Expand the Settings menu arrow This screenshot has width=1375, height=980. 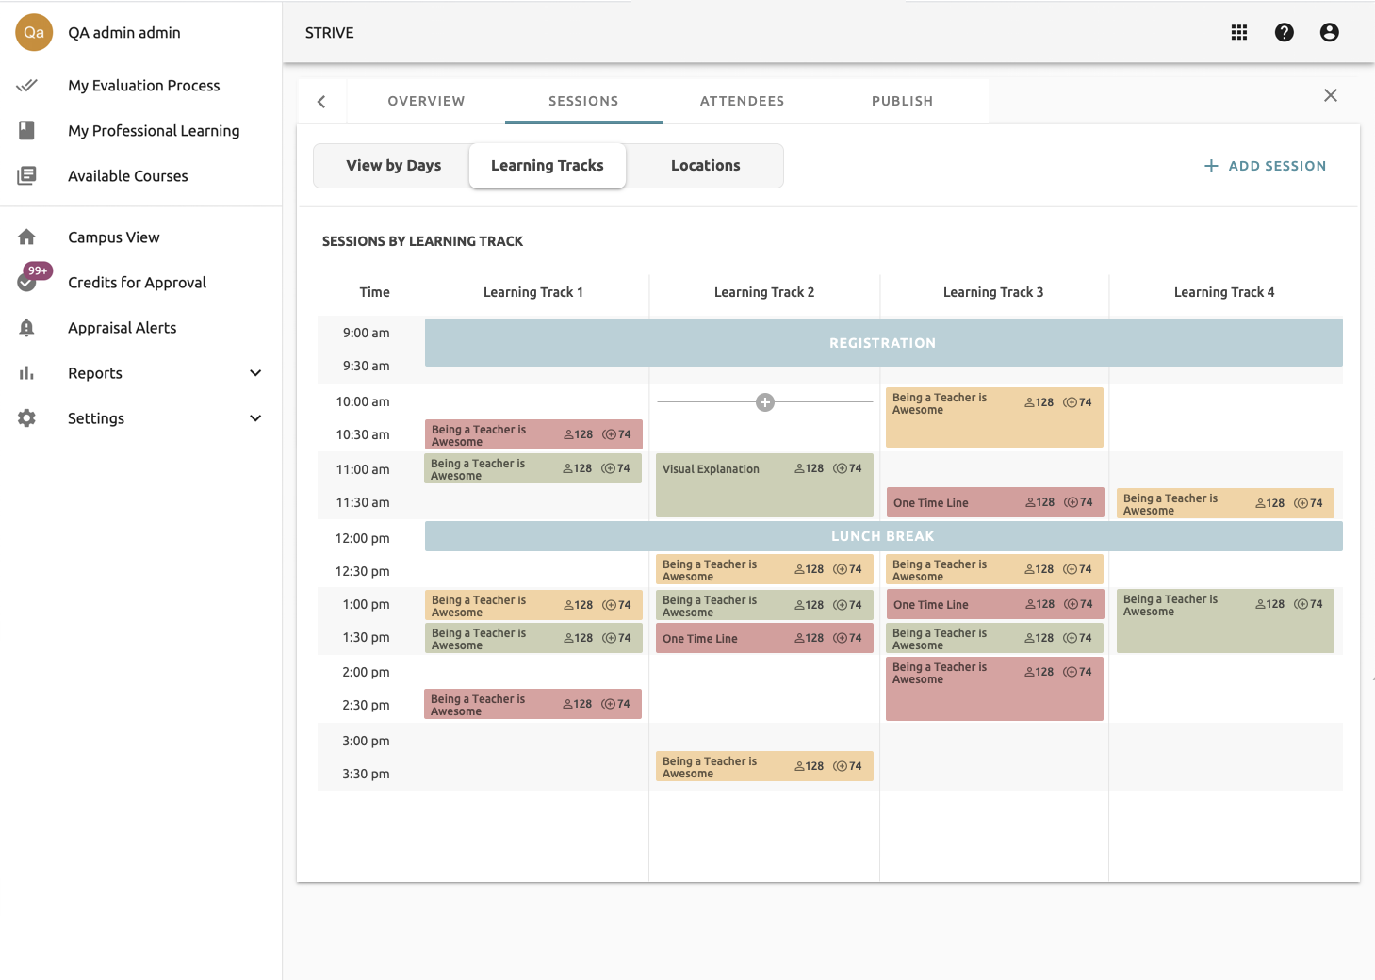(x=255, y=418)
